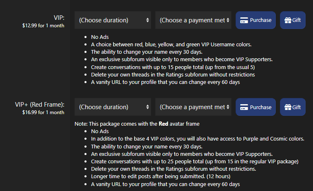Image resolution: width=313 pixels, height=191 pixels.
Task: Gift the VIP+ Red Frame package
Action: coord(293,107)
